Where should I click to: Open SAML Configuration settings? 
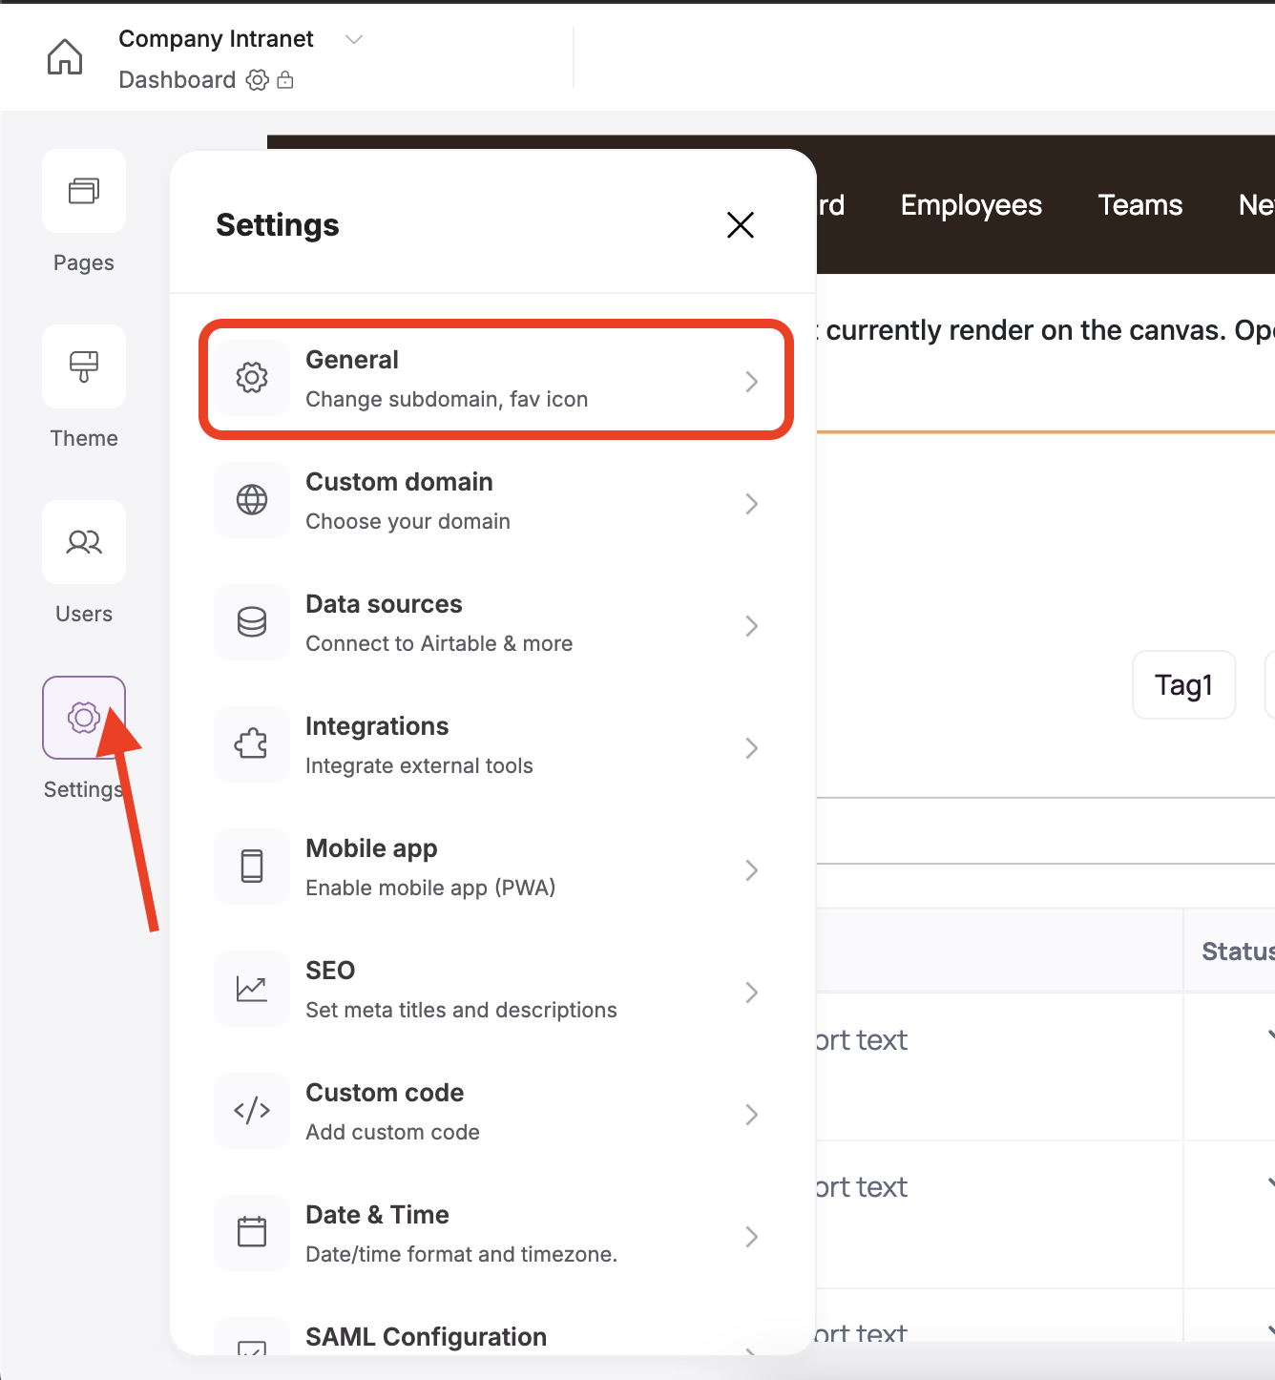[494, 1336]
